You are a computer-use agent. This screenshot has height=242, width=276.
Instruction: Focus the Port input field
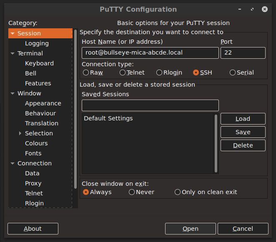pyautogui.click(x=243, y=53)
